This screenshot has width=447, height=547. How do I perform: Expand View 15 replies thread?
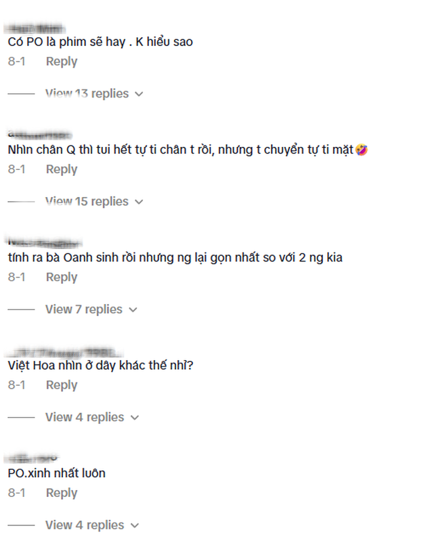87,201
